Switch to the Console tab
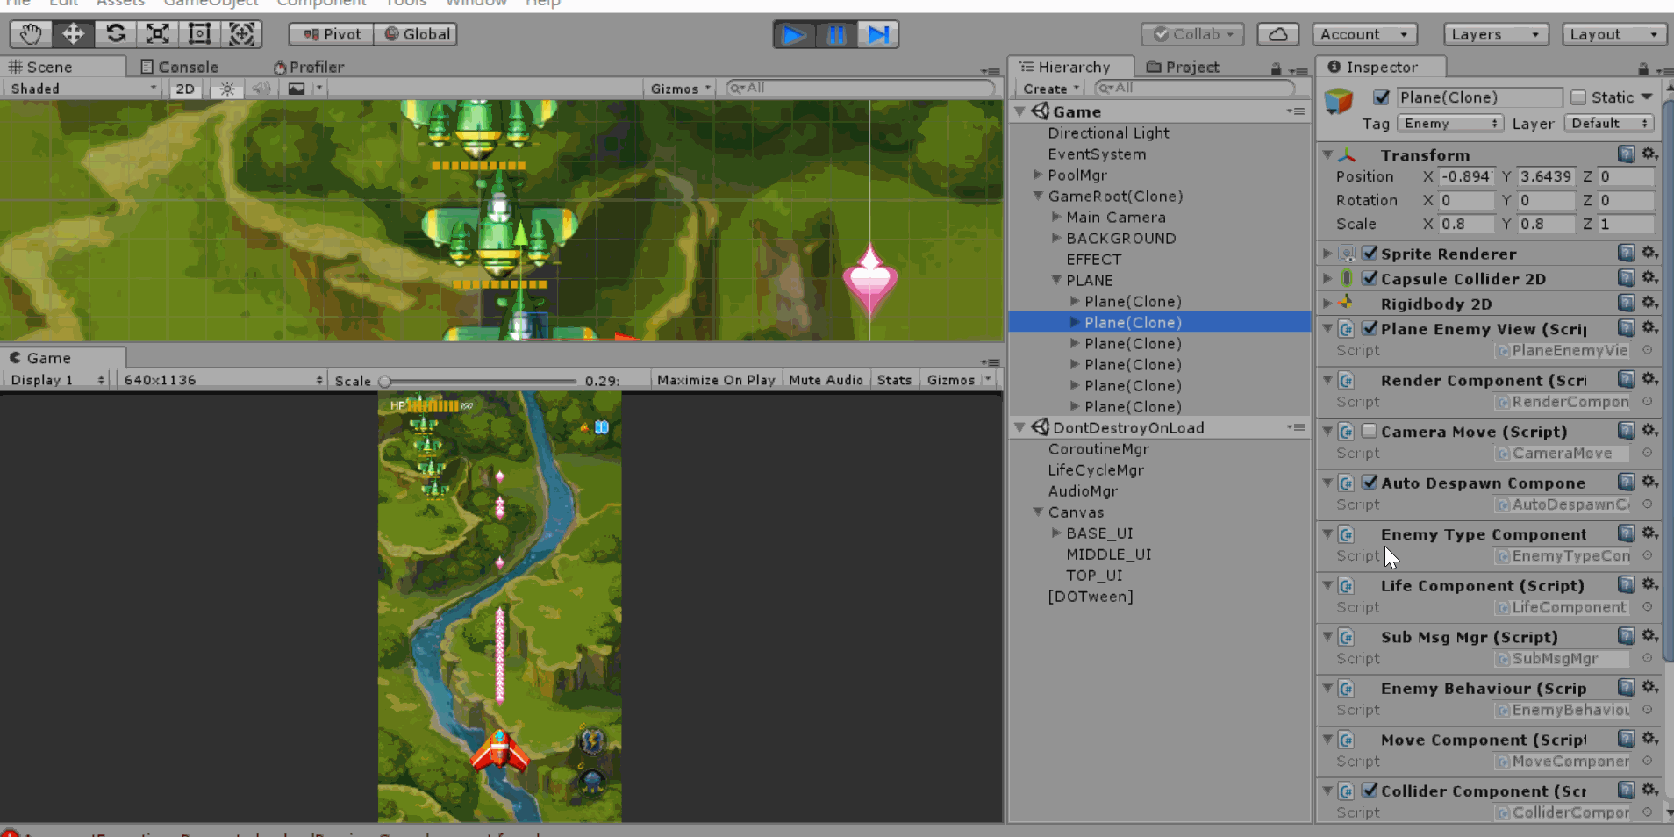This screenshot has height=837, width=1674. (x=179, y=67)
